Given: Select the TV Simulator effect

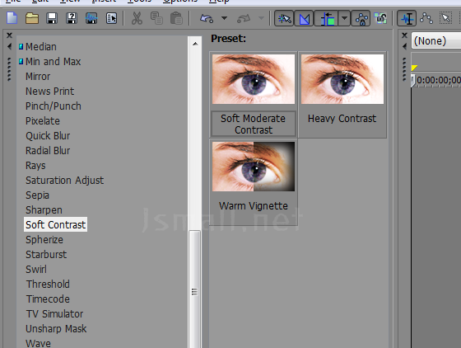Looking at the screenshot, I should pos(54,314).
